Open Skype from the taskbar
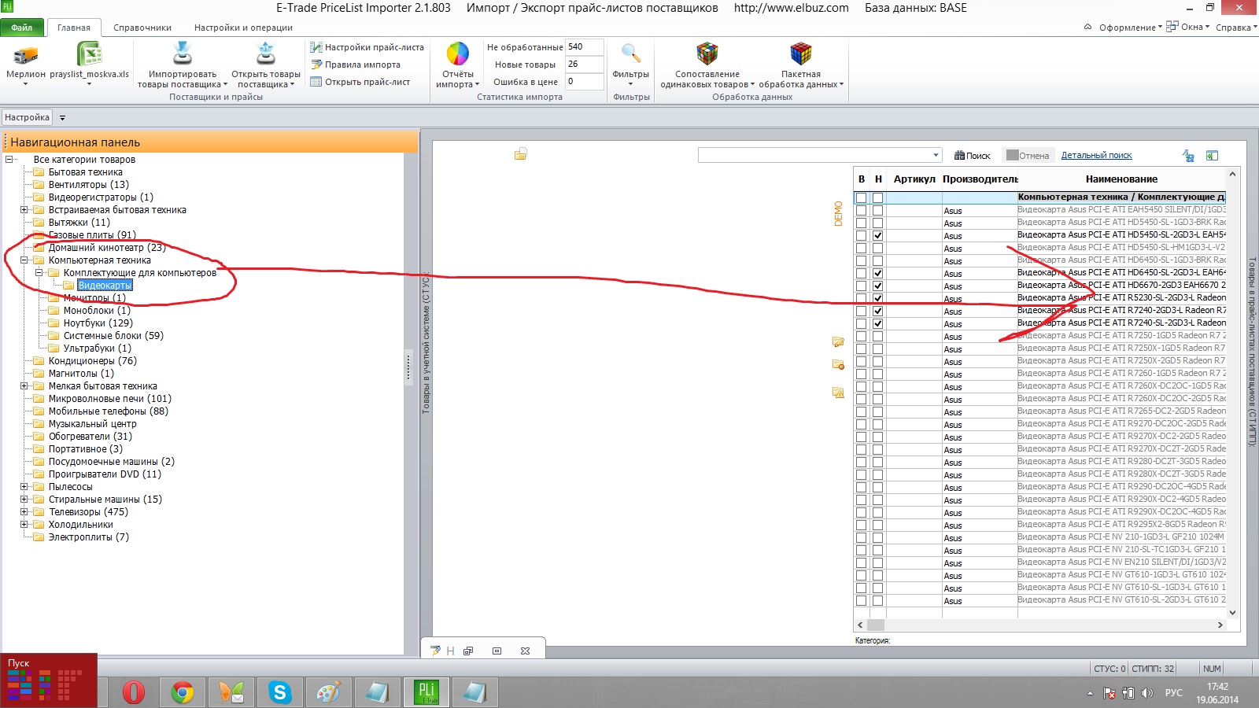The width and height of the screenshot is (1259, 708). pos(279,692)
